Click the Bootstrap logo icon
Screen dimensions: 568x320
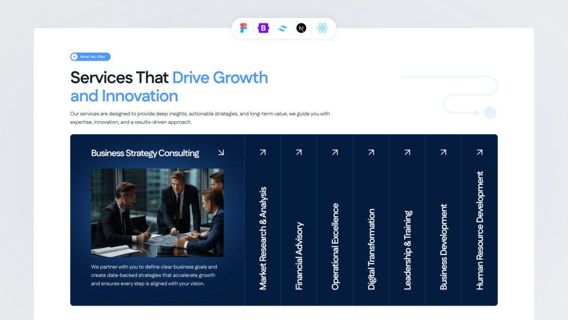tap(263, 28)
